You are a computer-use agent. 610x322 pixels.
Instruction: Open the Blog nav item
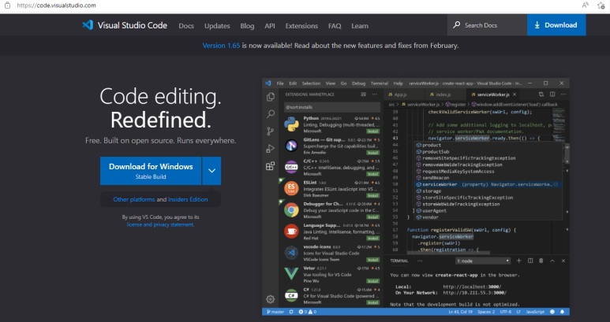point(247,26)
